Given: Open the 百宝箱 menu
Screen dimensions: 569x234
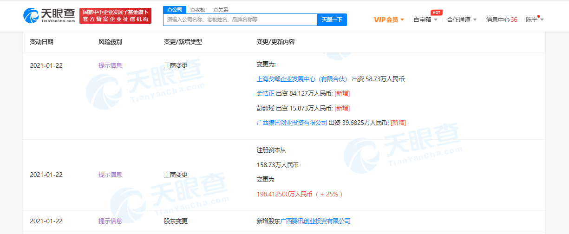Looking at the screenshot, I should [x=422, y=19].
